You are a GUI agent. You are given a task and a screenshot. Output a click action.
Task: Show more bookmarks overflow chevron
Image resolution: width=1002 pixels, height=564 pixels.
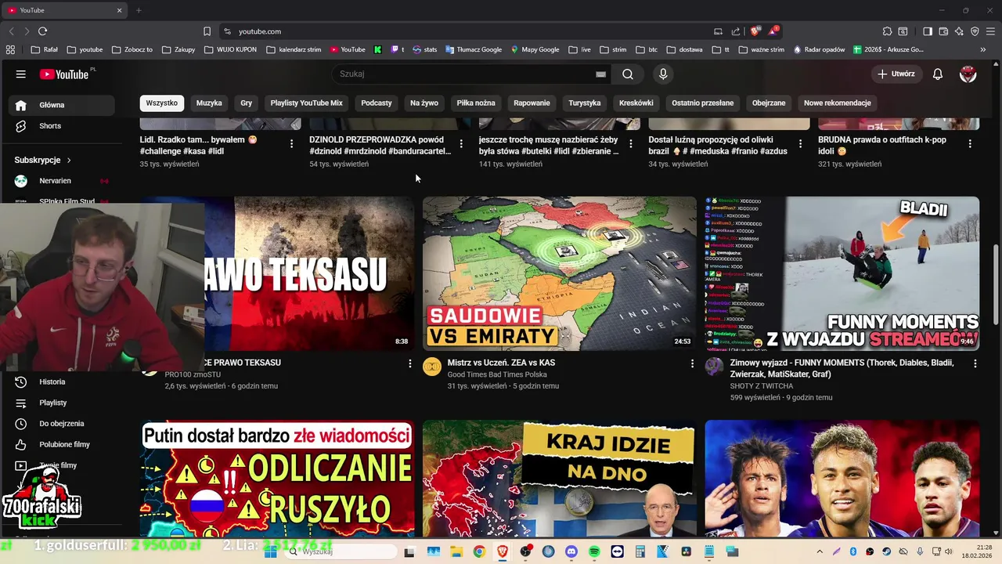(983, 49)
